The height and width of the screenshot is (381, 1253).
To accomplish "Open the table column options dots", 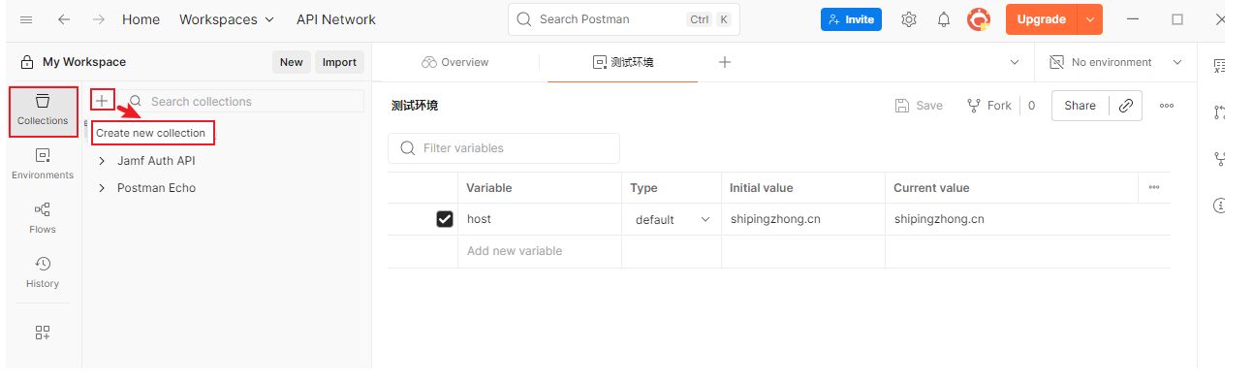I will [x=1154, y=188].
